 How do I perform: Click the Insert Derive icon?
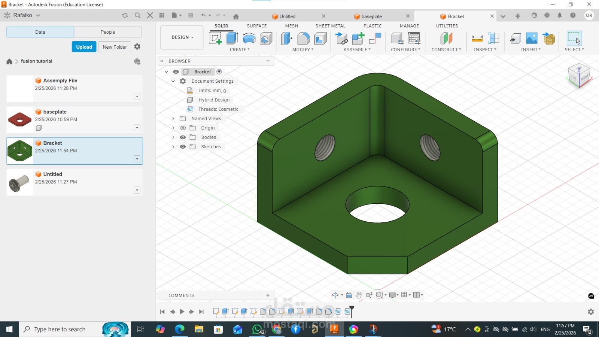coord(515,38)
